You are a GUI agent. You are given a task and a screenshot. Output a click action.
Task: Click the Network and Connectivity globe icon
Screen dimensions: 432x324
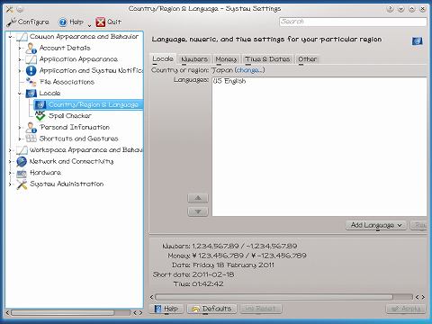(x=22, y=161)
